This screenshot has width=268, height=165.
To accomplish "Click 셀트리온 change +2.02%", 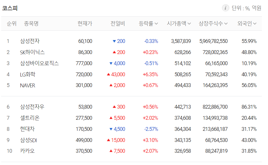I will point(150,118).
